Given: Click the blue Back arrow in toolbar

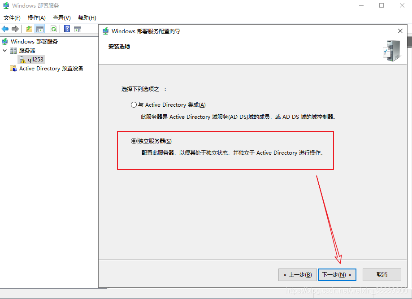Looking at the screenshot, I should point(5,29).
